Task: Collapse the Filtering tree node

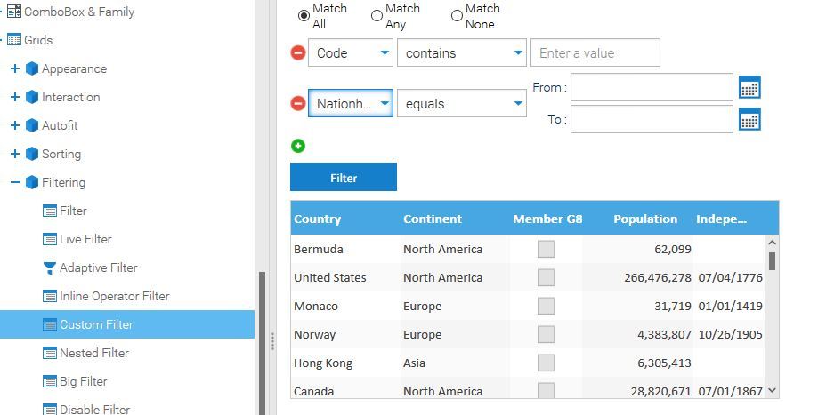Action: click(14, 182)
